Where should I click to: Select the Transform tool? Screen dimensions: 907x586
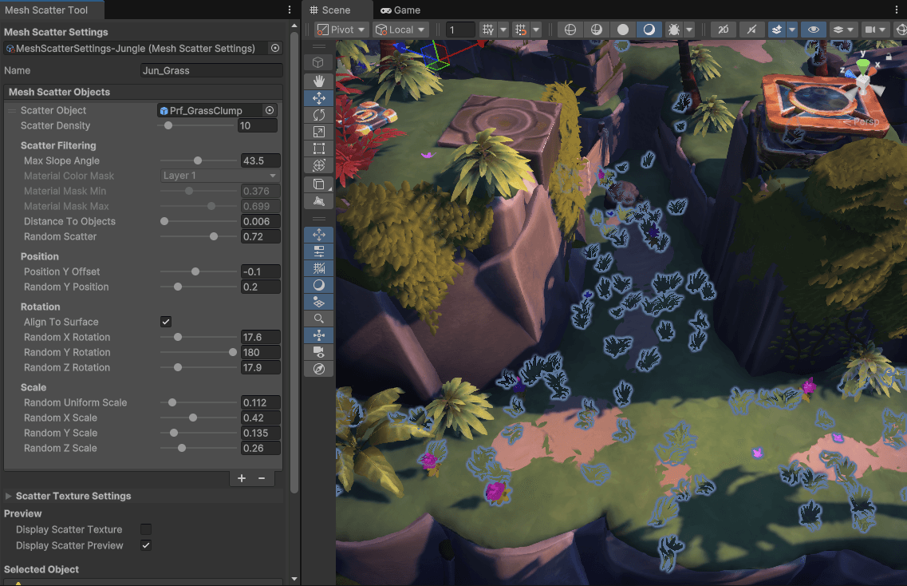(319, 165)
